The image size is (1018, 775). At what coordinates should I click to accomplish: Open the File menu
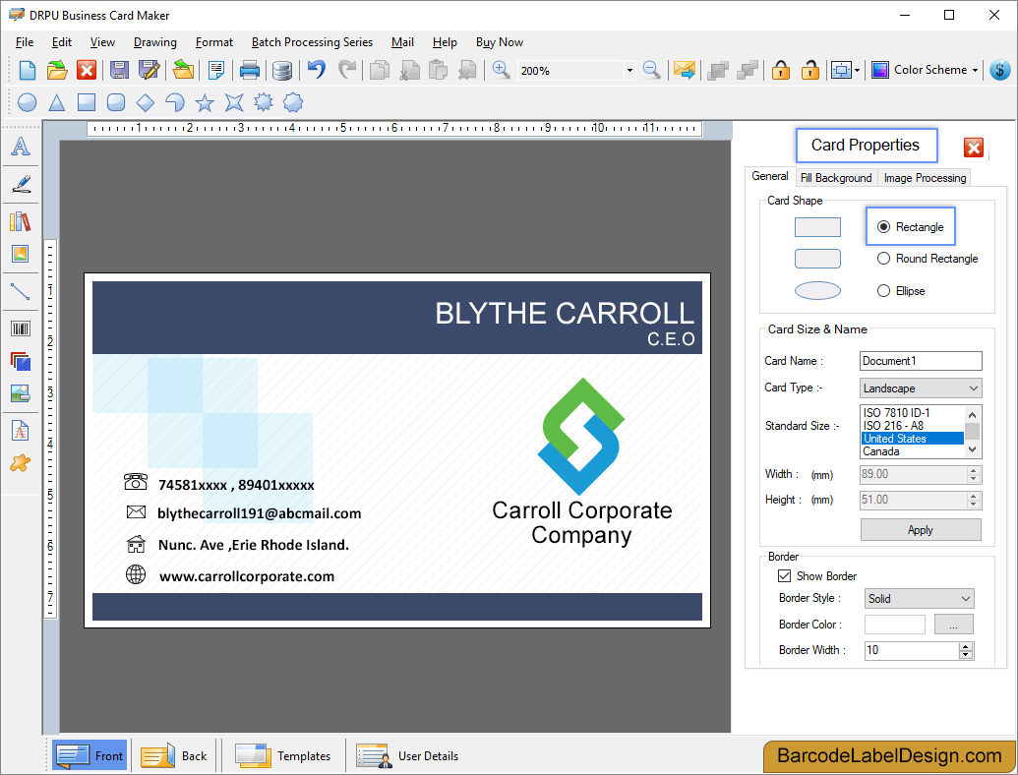[x=25, y=42]
